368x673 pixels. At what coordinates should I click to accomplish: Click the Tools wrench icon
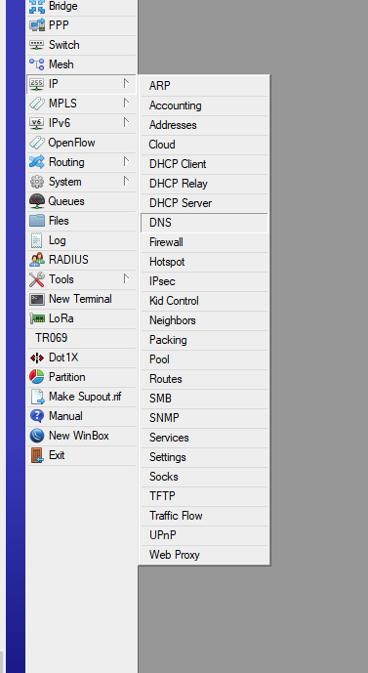[x=37, y=279]
